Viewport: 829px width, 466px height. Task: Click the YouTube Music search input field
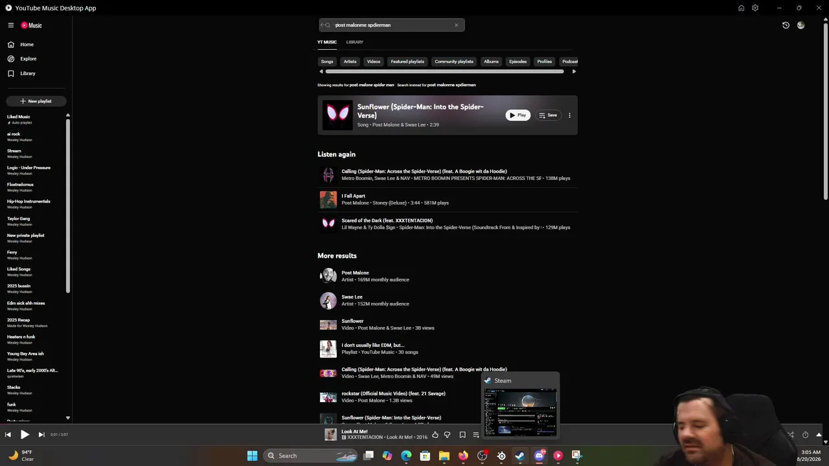click(x=392, y=25)
